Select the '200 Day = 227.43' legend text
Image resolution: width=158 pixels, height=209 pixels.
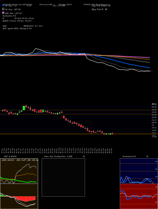13,13
